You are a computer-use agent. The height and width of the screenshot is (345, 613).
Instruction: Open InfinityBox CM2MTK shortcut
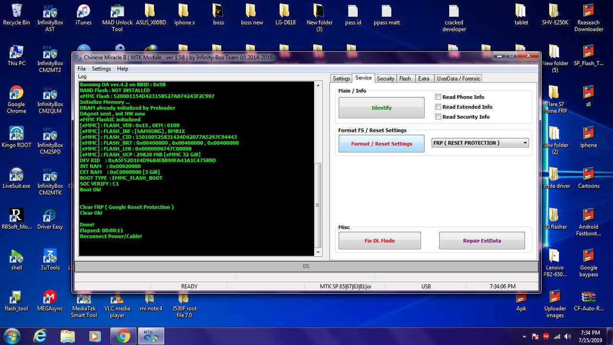point(50,181)
